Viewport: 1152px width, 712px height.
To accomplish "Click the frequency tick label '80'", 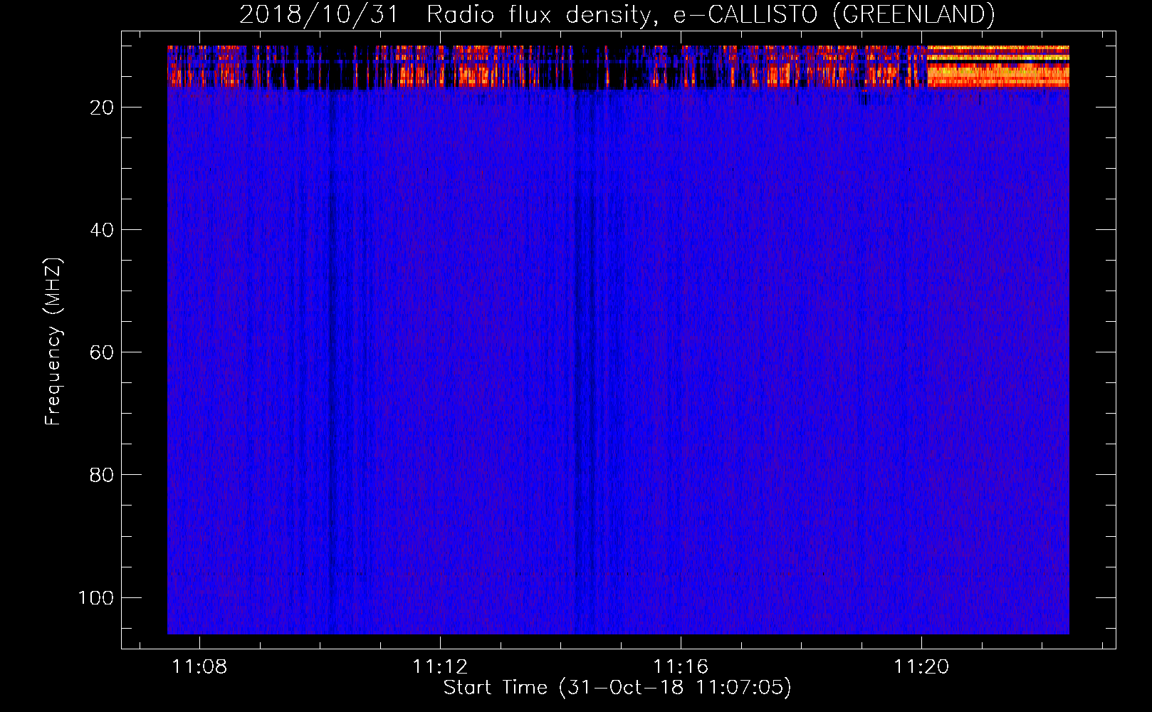I will pyautogui.click(x=102, y=475).
